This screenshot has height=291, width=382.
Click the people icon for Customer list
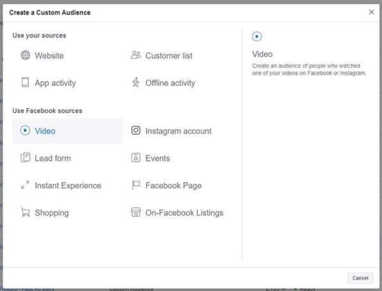(x=136, y=55)
